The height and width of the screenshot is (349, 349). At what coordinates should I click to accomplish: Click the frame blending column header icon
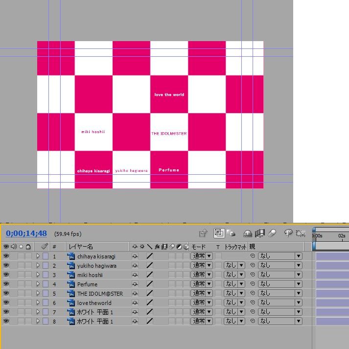pos(164,247)
